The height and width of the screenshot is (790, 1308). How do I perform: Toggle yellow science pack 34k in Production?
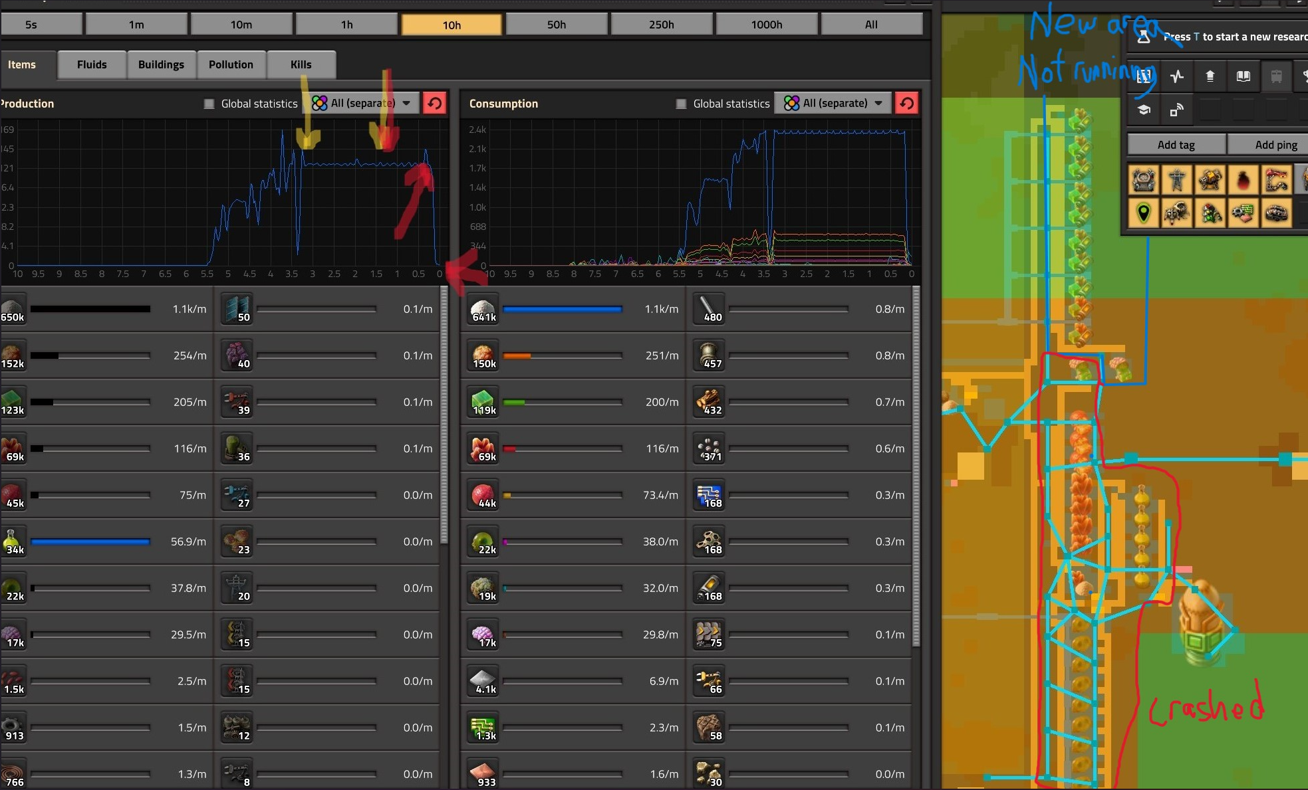pyautogui.click(x=13, y=542)
